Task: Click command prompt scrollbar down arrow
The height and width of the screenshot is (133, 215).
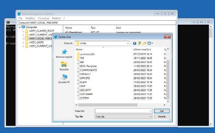Action: (211, 124)
